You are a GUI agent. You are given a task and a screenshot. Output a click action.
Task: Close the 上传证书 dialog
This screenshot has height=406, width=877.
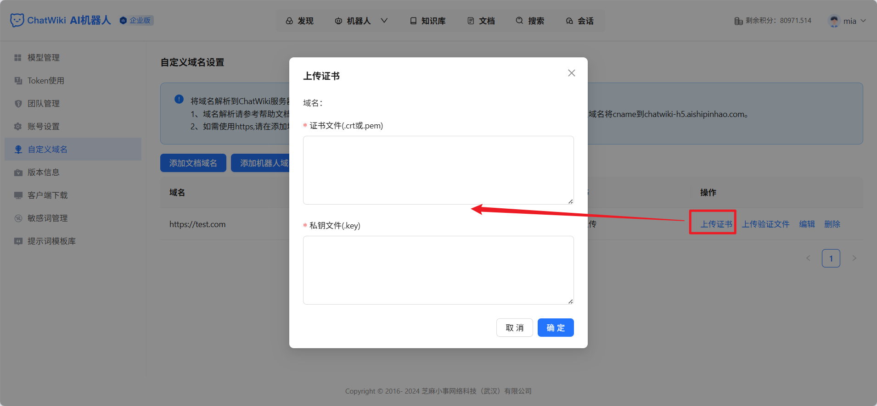coord(571,73)
